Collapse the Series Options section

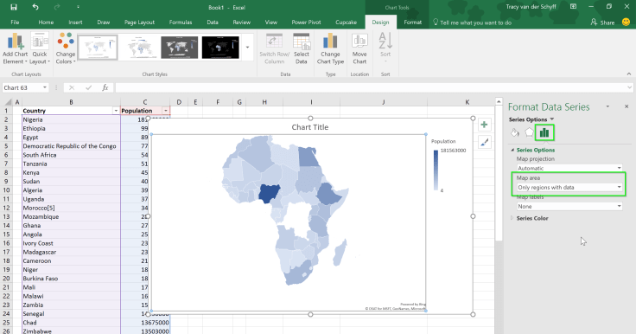[512, 150]
